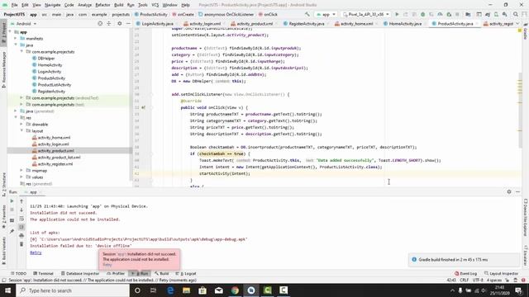Switch to activity_product.xml editor tab
Image resolution: width=529 pixels, height=297 pixels.
(252, 24)
